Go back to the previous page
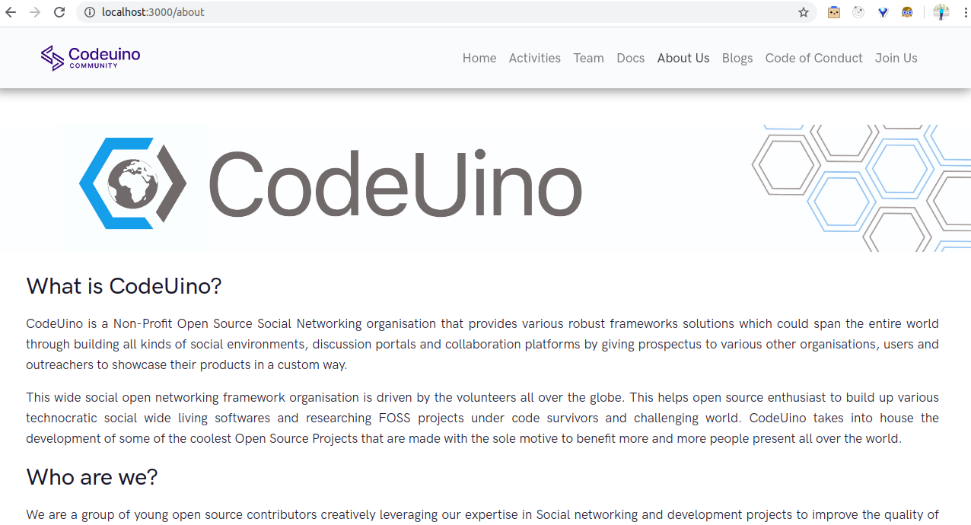The width and height of the screenshot is (971, 525). click(x=11, y=12)
